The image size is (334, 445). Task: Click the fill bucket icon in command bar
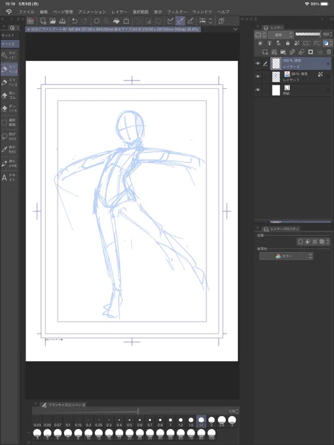(116, 21)
